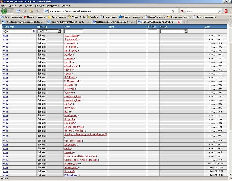The image size is (232, 181).
Task: Open the Yandex search engine selector arrow
Action: (x=184, y=11)
